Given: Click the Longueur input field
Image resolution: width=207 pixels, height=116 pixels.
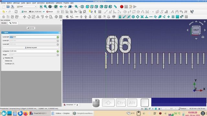Looking at the screenshot, I should (33, 51).
